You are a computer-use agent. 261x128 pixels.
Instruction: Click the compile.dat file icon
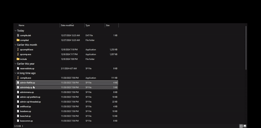[x=18, y=36]
